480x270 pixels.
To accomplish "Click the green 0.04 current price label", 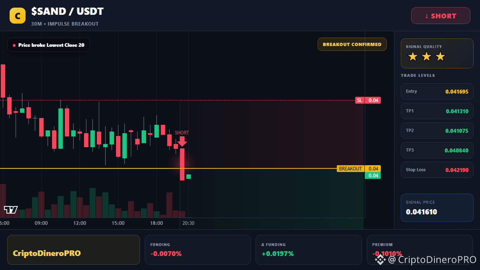I will (373, 176).
